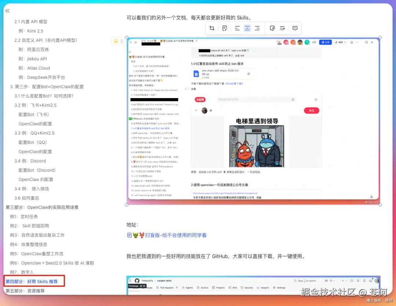396x306 pixels.
Task: Toggle left alignment for the image
Action: click(x=237, y=28)
